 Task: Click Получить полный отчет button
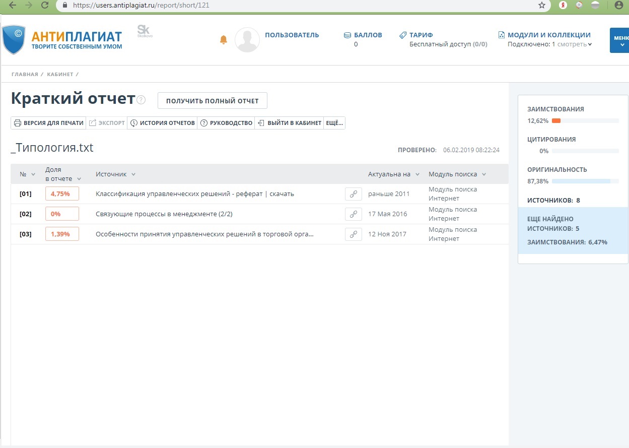pos(212,101)
